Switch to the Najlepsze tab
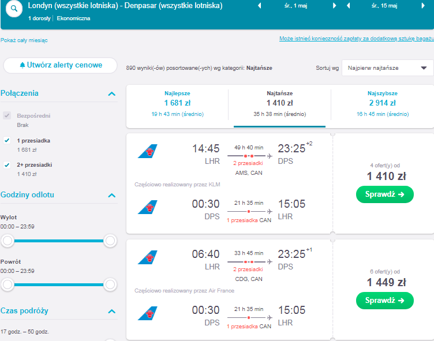The width and height of the screenshot is (434, 341). coord(177,104)
